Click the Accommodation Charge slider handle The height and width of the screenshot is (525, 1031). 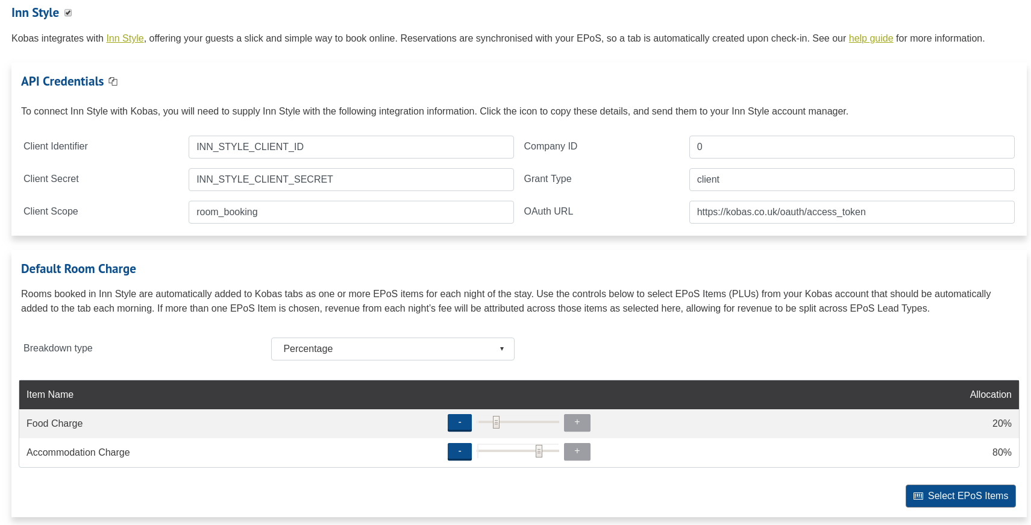pyautogui.click(x=539, y=451)
